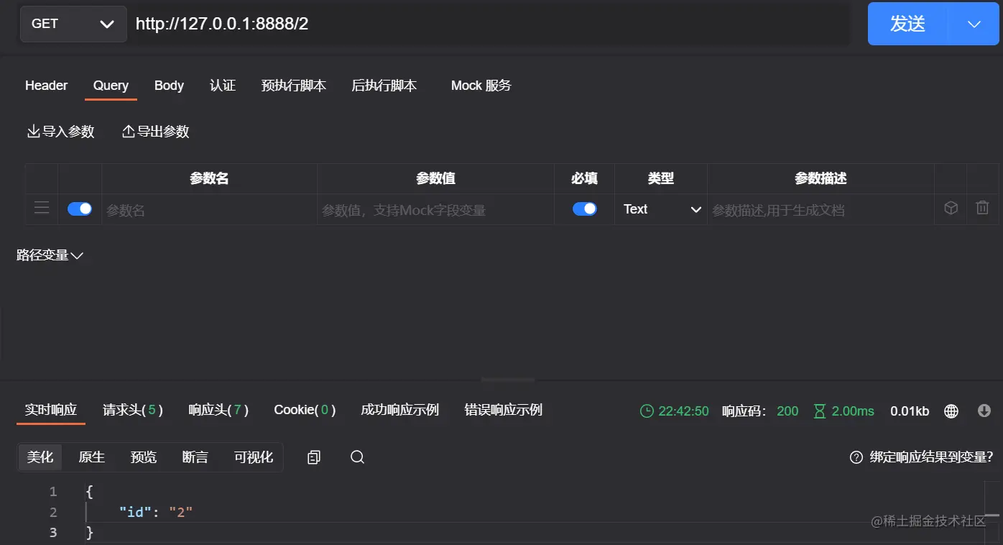Open the 响应头(7) tab
Screen dimensions: 1003x545
218,410
